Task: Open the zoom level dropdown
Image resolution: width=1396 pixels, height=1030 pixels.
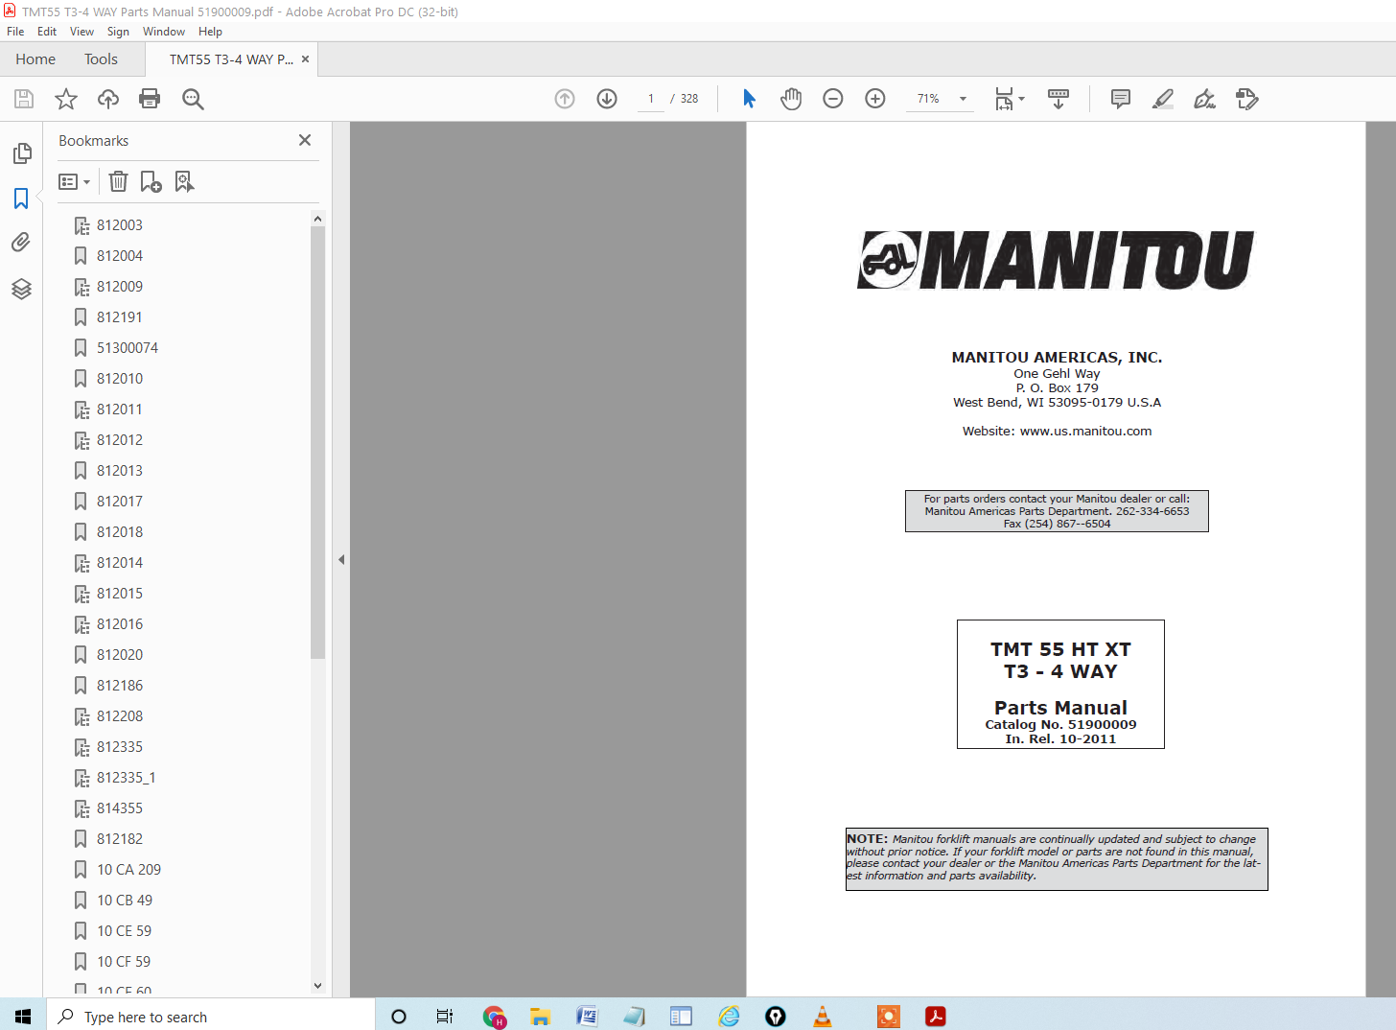Action: [963, 99]
